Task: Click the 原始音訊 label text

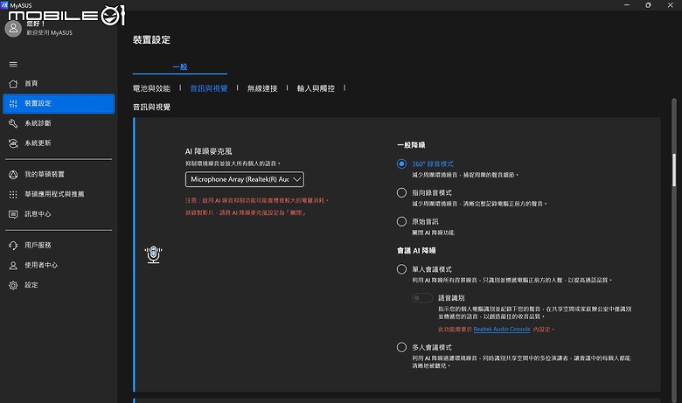Action: click(426, 222)
